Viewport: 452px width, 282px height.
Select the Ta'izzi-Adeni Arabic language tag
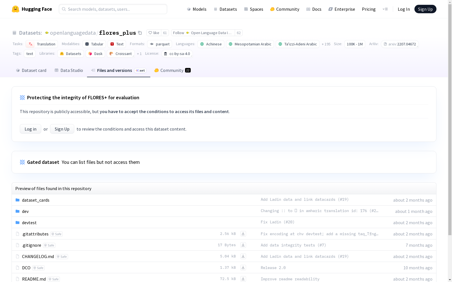pyautogui.click(x=297, y=44)
